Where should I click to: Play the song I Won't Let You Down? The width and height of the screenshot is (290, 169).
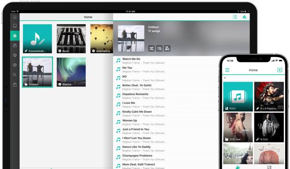(166, 140)
